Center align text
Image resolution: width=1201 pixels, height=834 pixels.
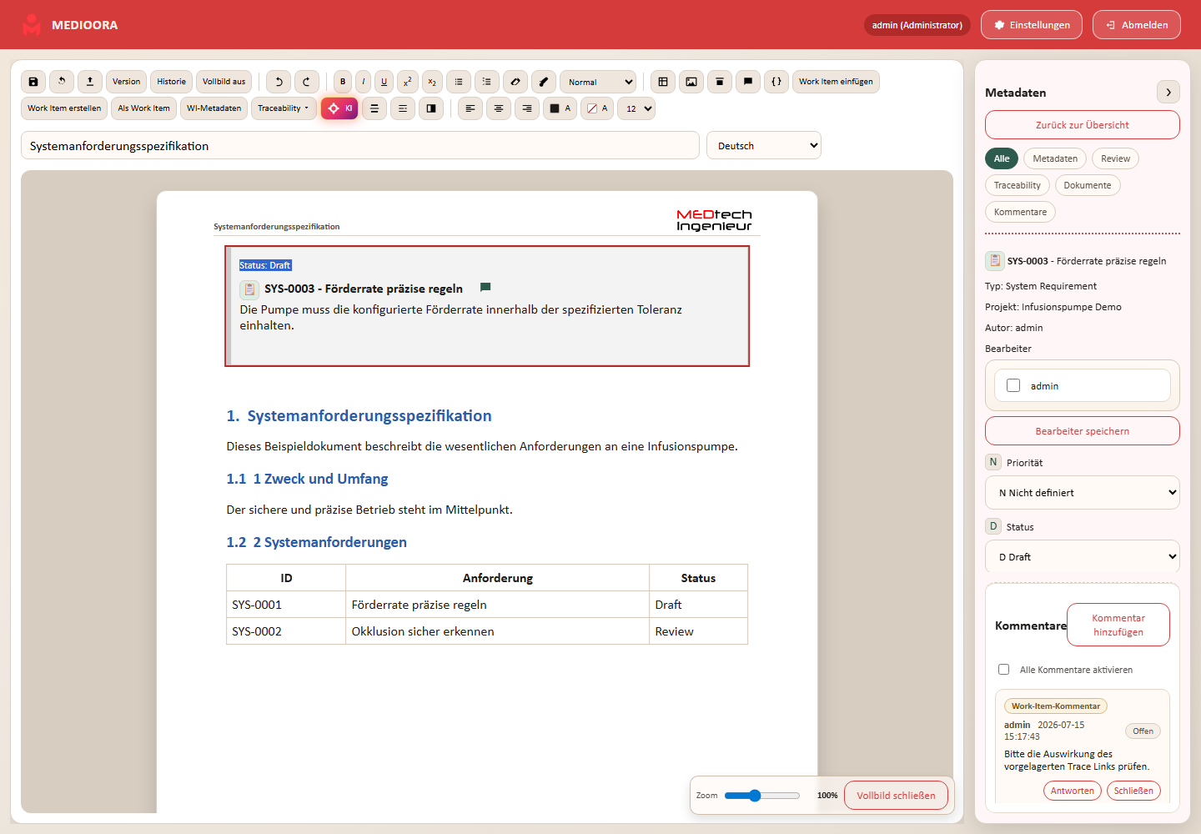499,108
